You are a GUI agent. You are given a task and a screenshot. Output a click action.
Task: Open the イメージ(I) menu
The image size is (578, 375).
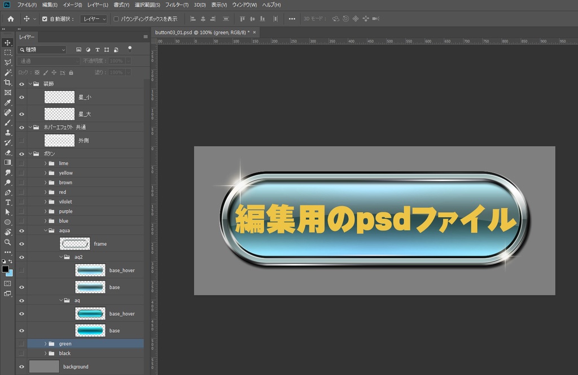point(71,5)
